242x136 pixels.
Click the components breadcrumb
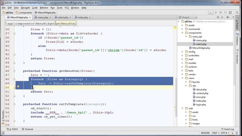[24, 12]
